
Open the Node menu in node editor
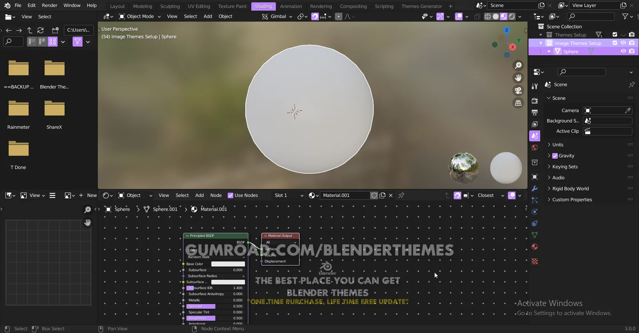pos(216,195)
